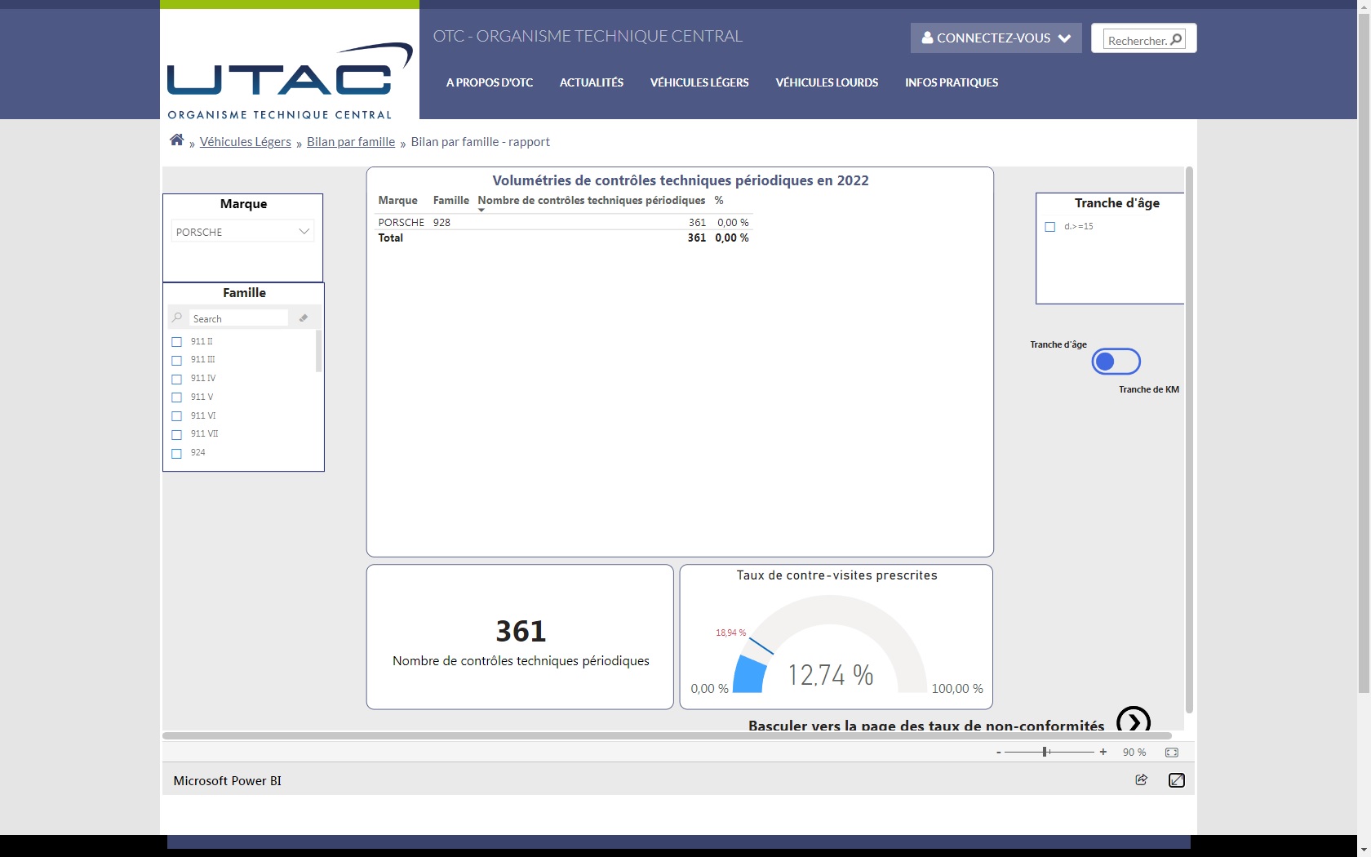
Task: Click the fit to page icon
Action: pyautogui.click(x=1172, y=753)
